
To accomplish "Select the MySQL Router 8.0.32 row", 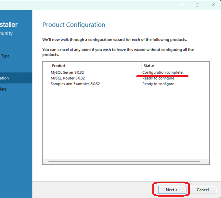I will click(x=126, y=78).
